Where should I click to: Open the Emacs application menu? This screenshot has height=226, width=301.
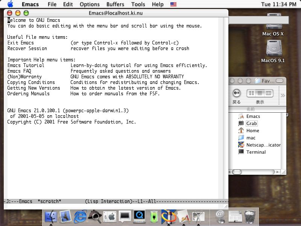[30, 4]
